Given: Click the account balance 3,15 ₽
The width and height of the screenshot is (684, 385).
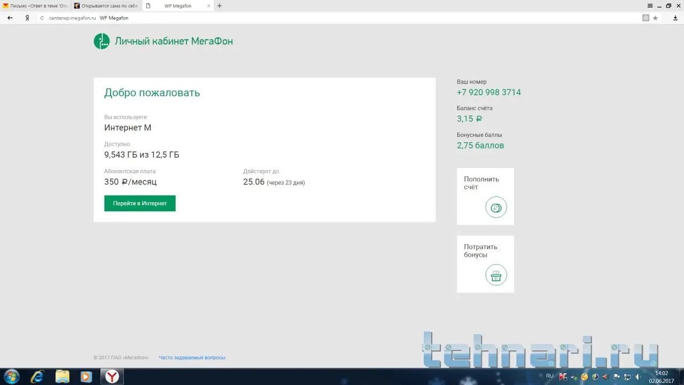Looking at the screenshot, I should [470, 119].
